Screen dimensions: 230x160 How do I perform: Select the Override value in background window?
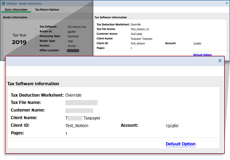(x=136, y=25)
